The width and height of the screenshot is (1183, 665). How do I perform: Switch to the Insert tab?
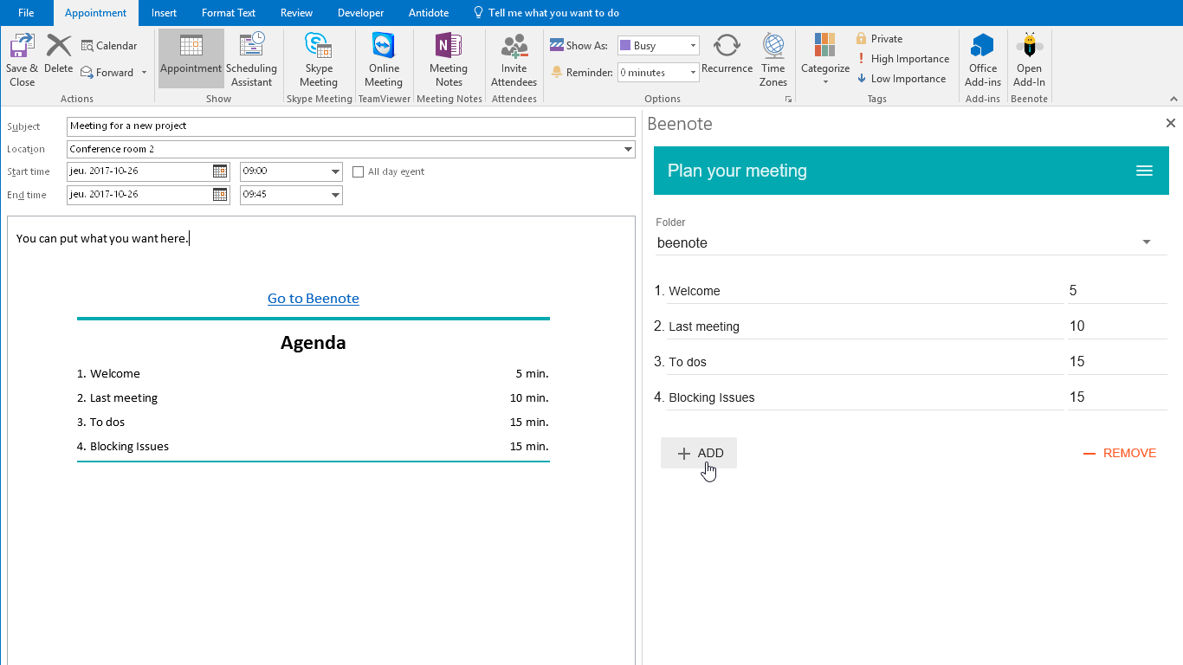pyautogui.click(x=164, y=13)
